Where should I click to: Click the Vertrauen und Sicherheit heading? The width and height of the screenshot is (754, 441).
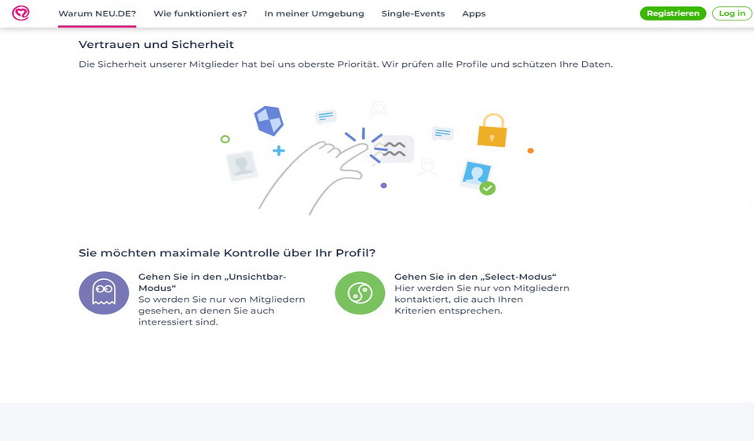coord(156,44)
